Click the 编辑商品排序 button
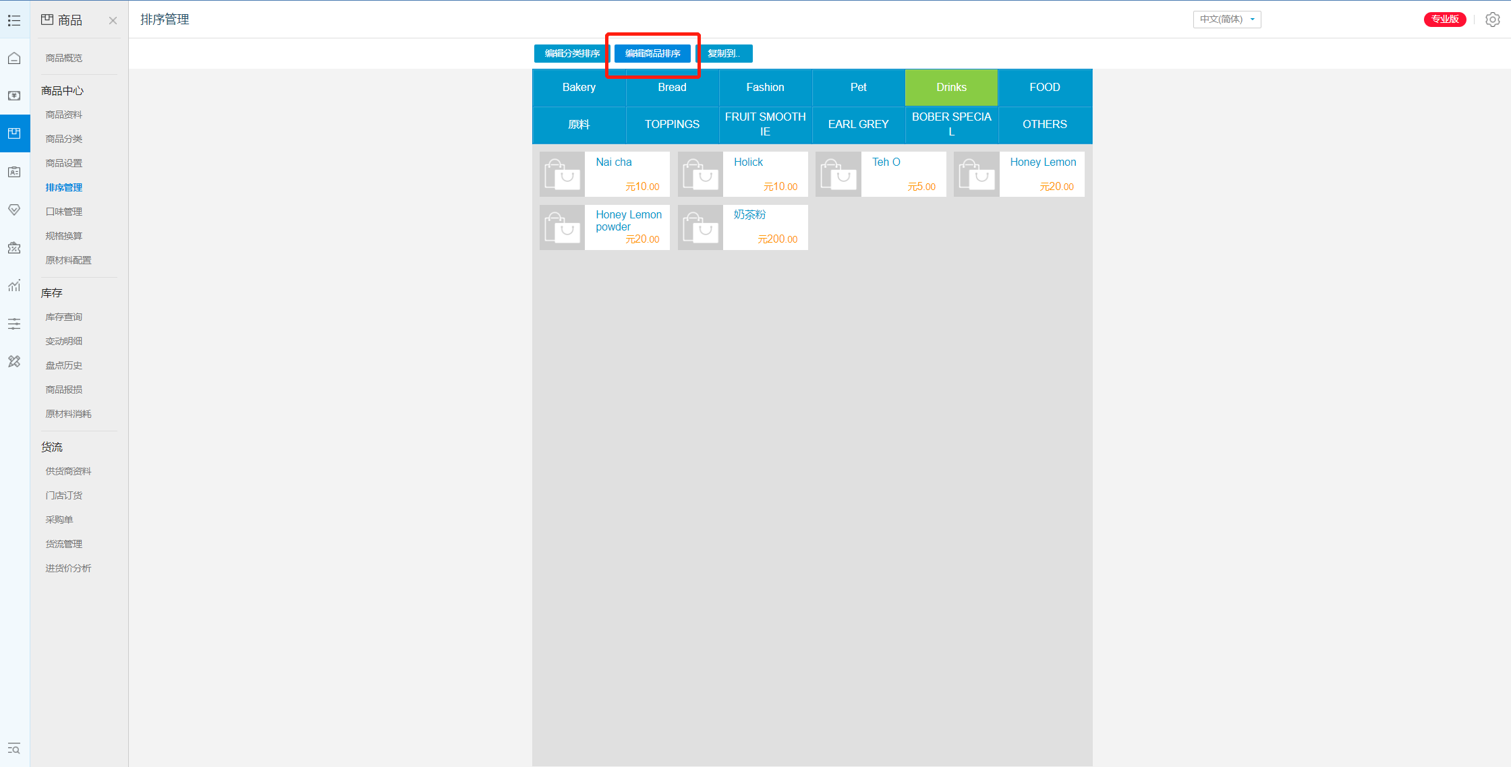1511x767 pixels. tap(652, 53)
